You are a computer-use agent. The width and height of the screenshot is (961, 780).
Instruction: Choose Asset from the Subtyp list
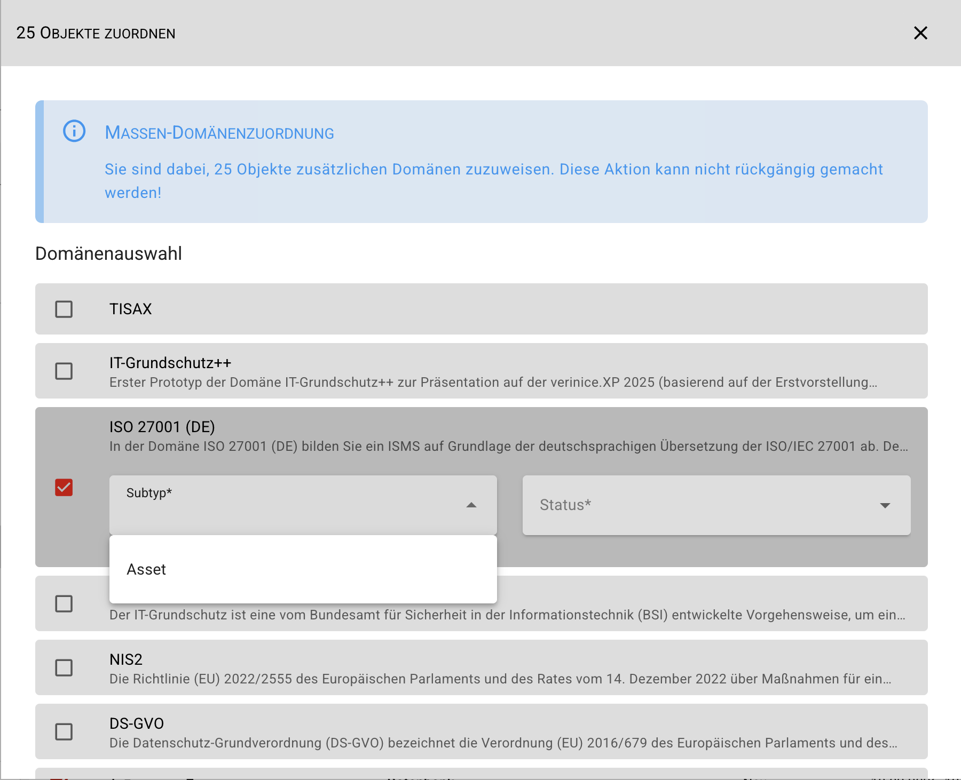(147, 569)
